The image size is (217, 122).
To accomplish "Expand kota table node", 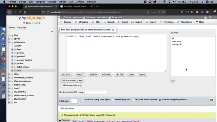I will click(x=12, y=49).
